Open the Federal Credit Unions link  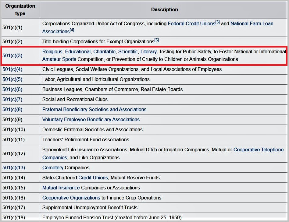coord(191,24)
